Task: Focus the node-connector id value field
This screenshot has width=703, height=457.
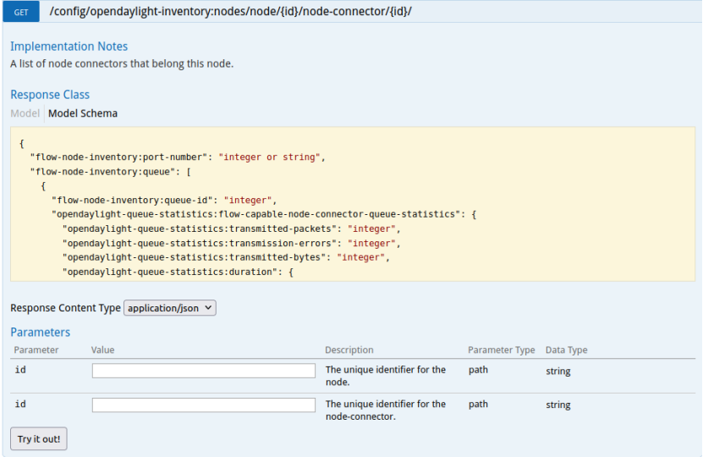Action: (x=203, y=405)
